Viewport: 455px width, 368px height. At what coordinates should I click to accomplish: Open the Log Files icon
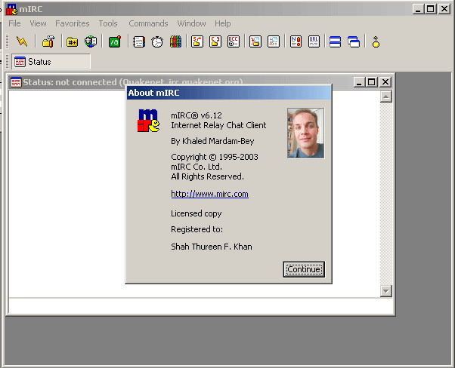coord(274,41)
